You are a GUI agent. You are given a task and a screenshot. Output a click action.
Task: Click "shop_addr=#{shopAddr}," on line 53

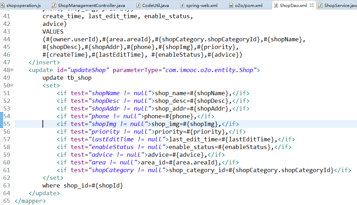[x=193, y=109]
